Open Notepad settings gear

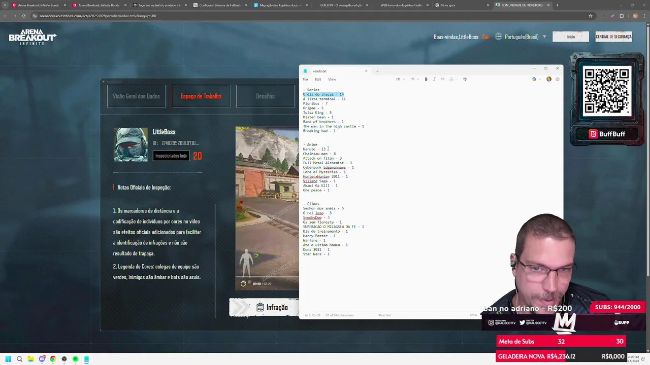557,79
